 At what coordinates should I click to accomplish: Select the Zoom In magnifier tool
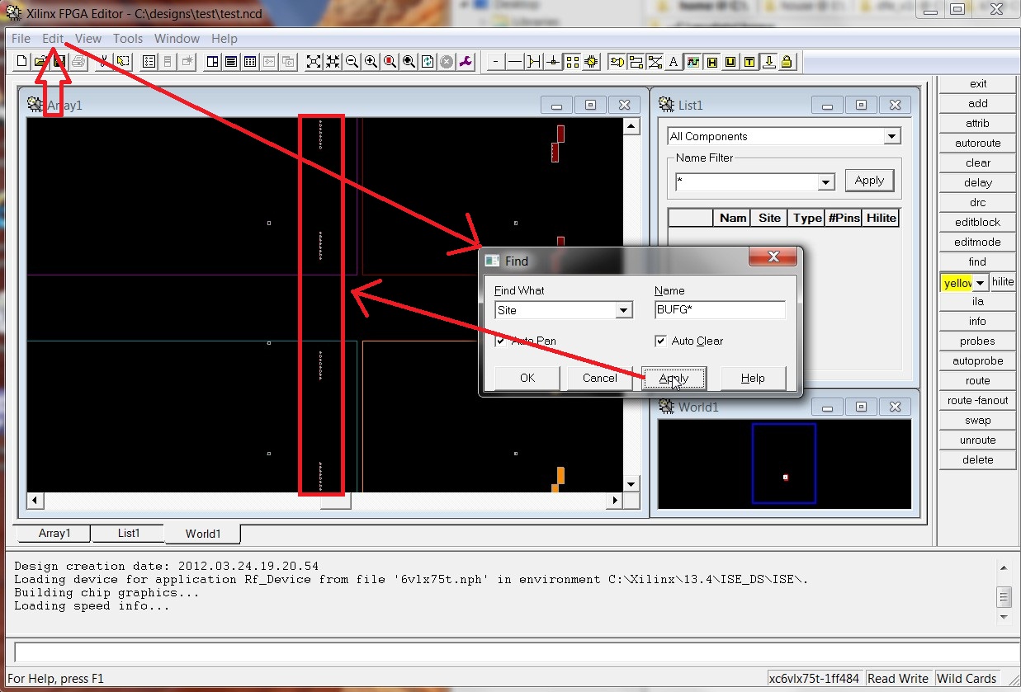click(x=370, y=61)
